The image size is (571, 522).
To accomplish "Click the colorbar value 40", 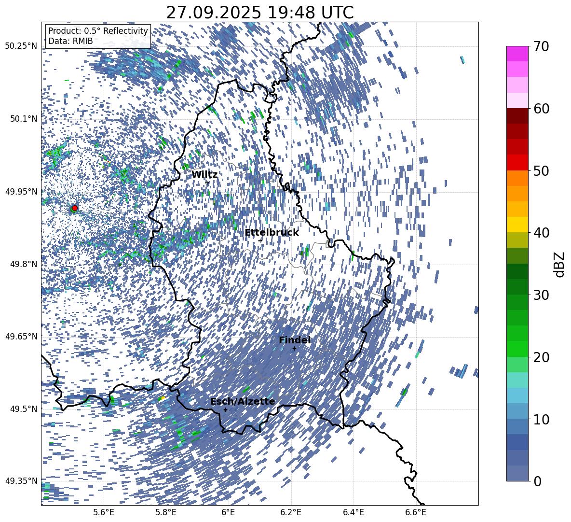I will [541, 233].
